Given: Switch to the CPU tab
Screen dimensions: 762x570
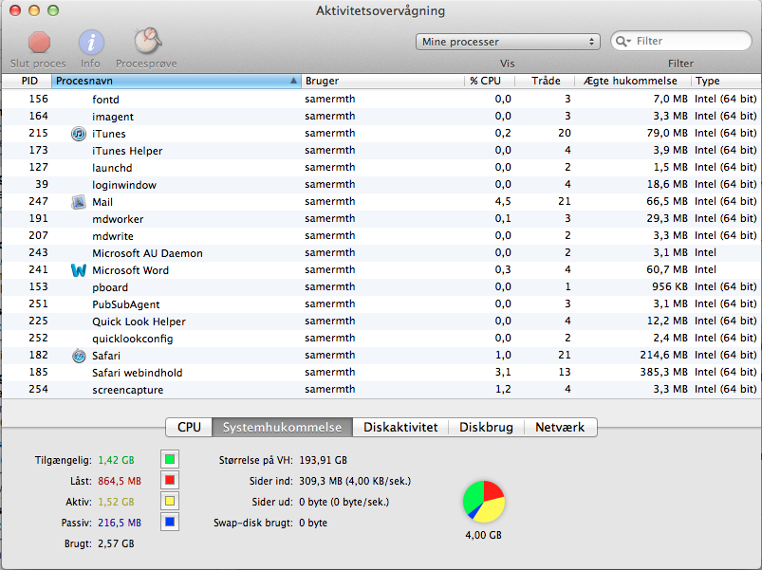Looking at the screenshot, I should [x=189, y=427].
